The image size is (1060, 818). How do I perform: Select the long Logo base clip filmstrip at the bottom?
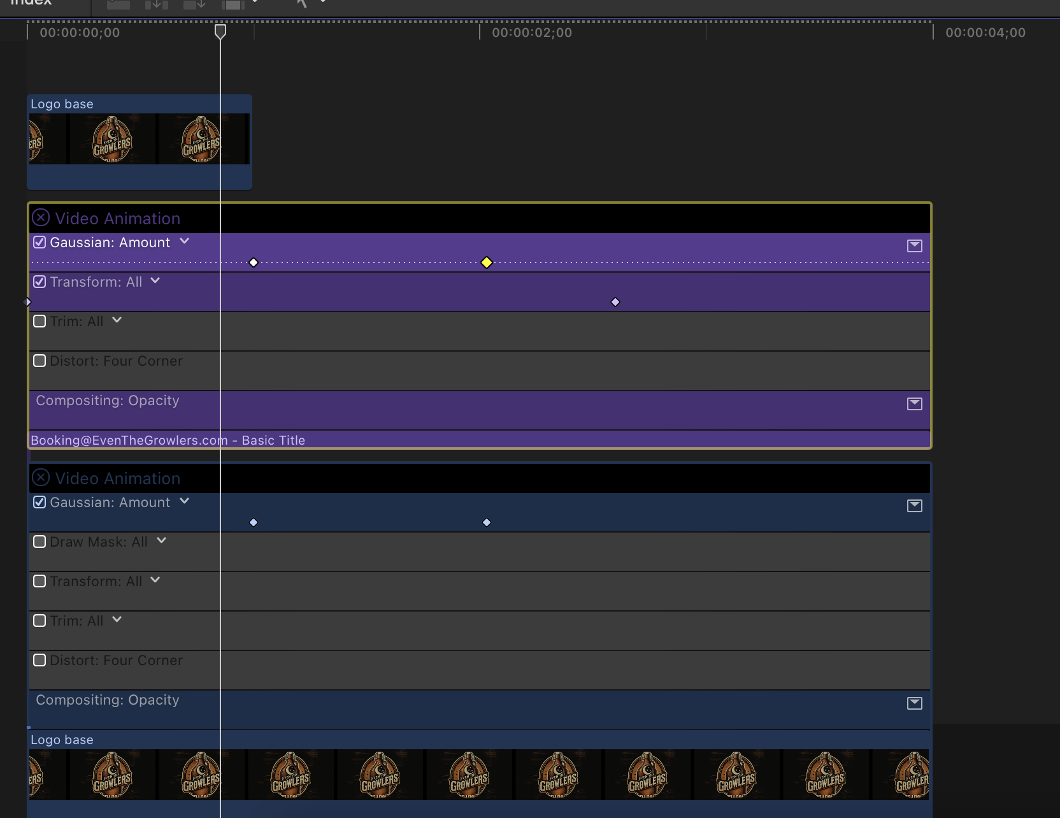[x=479, y=775]
